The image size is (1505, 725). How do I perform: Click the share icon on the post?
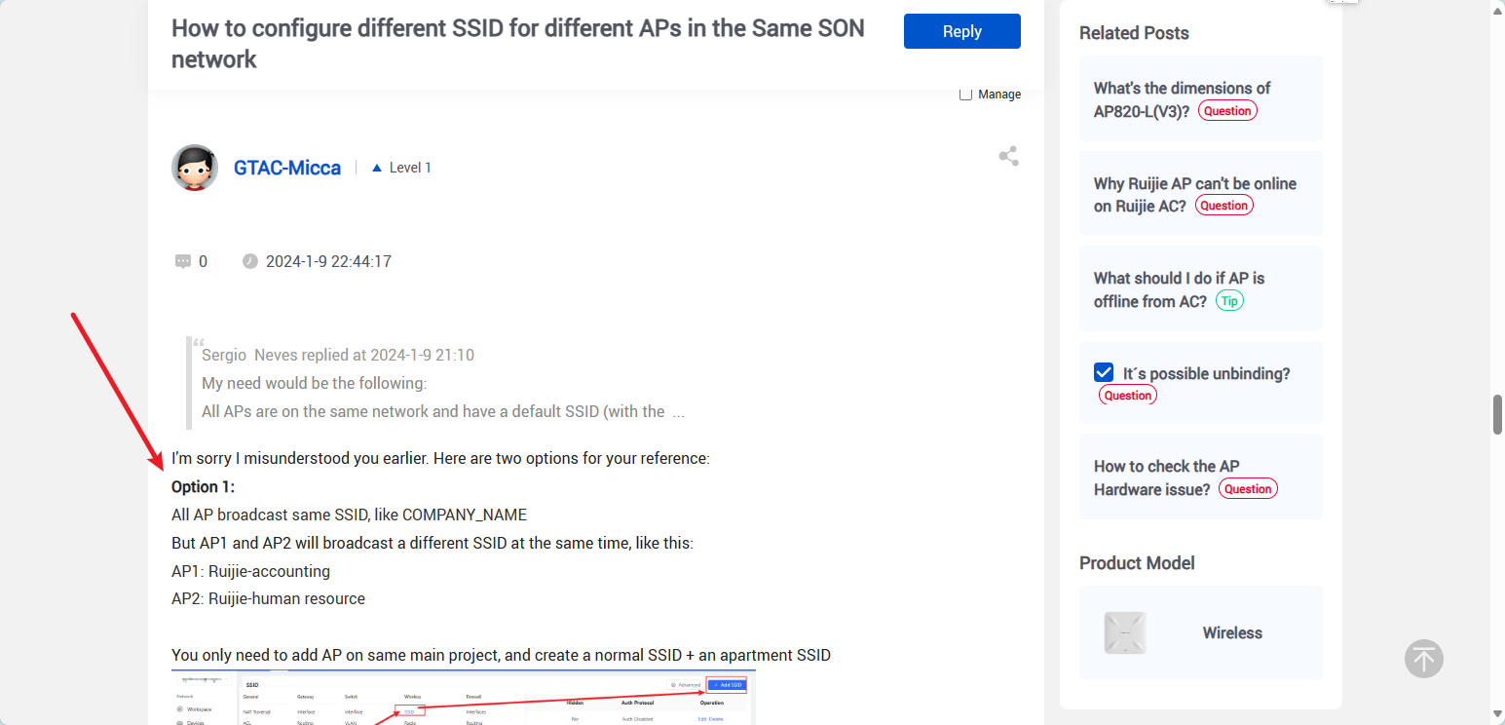1008,156
